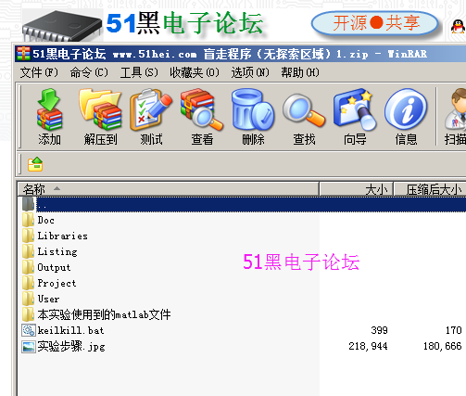
Task: Open the 选项(N) menu
Action: pos(250,72)
